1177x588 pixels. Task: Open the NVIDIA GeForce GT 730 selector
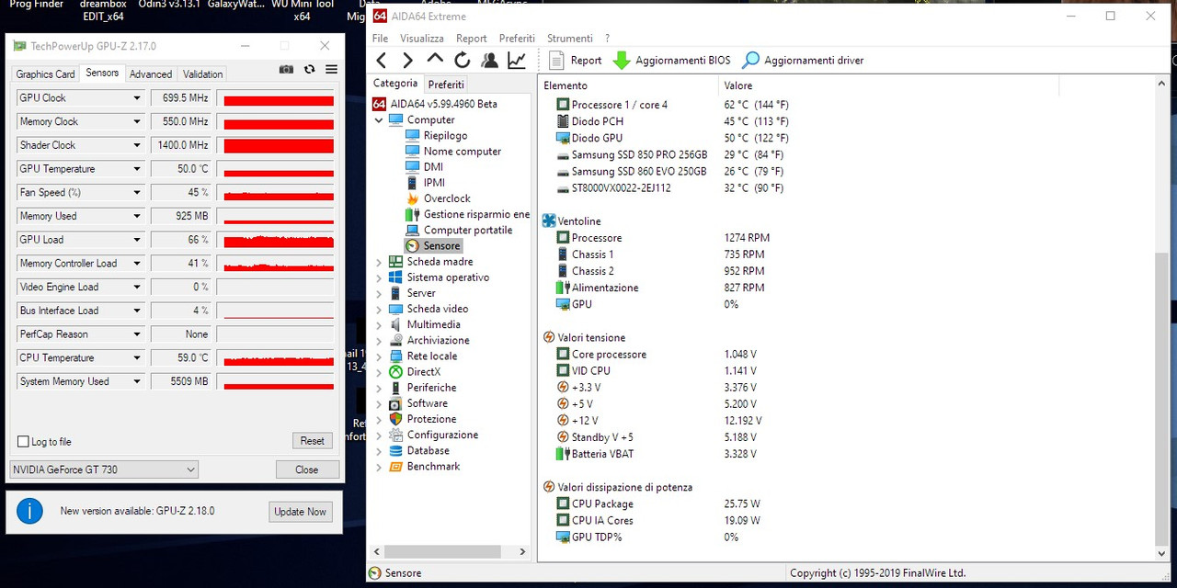tap(103, 469)
